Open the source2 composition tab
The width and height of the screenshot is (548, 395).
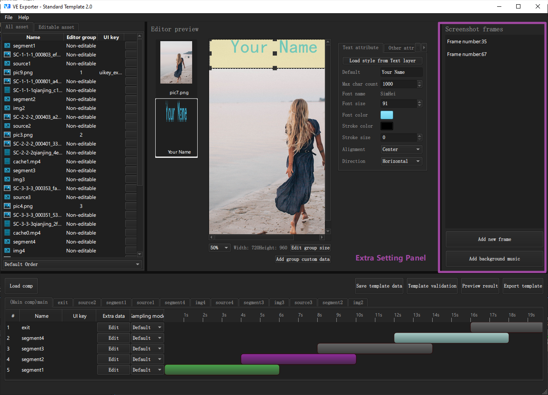(x=87, y=303)
